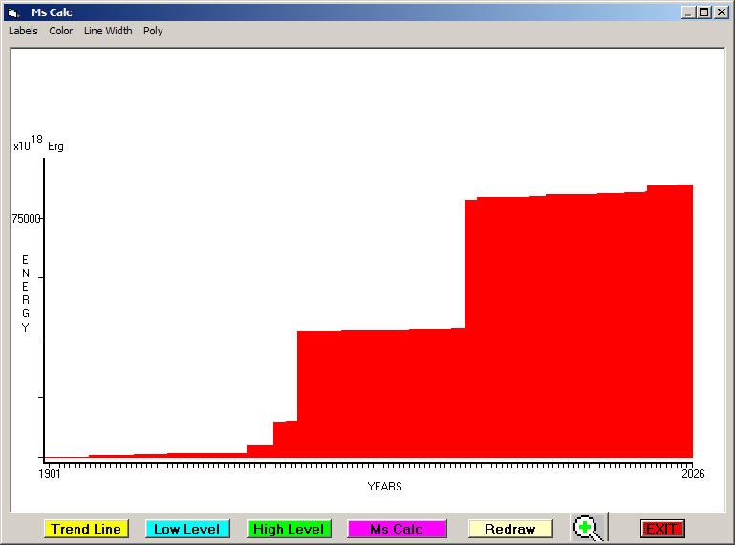Click the 2026 end year label
The height and width of the screenshot is (545, 735).
(x=692, y=473)
